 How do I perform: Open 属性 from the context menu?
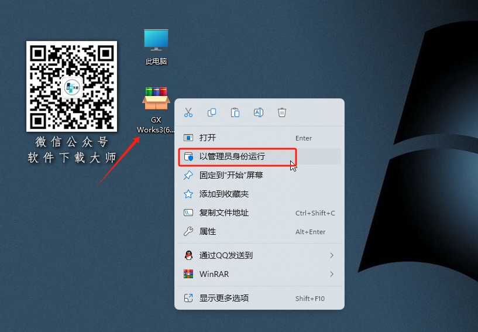[259, 232]
